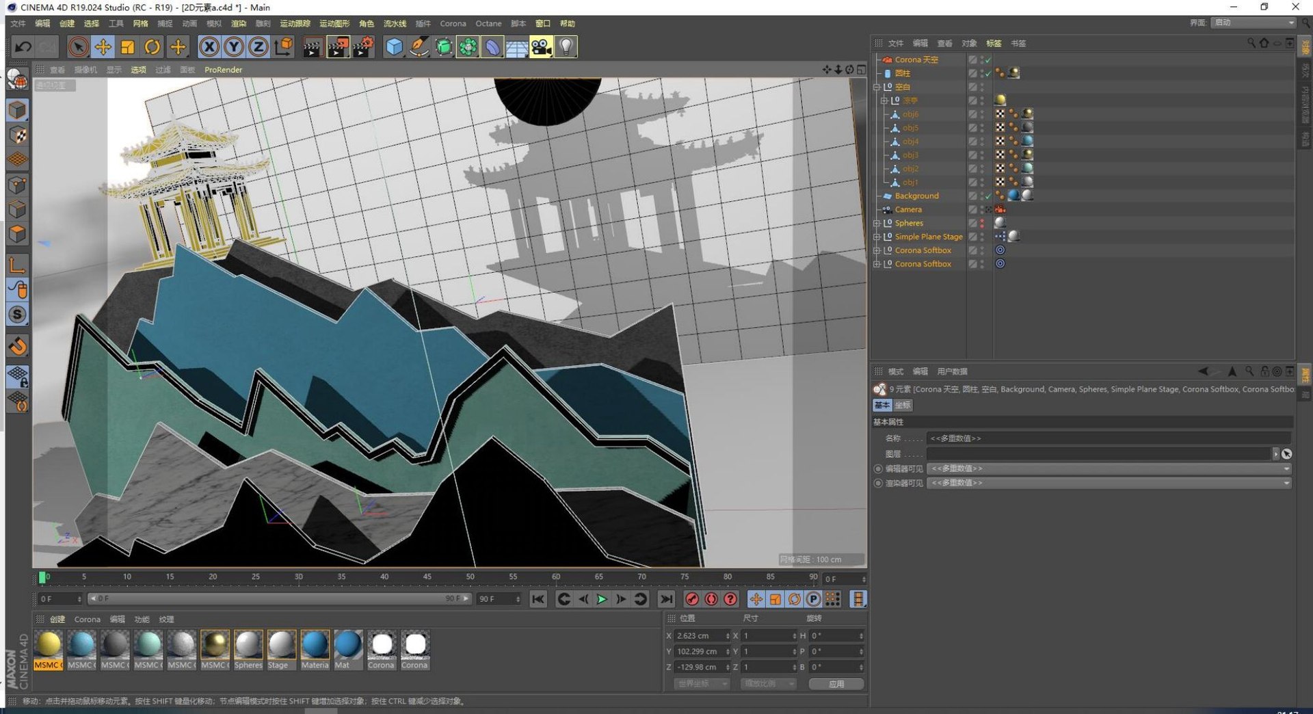Image resolution: width=1313 pixels, height=714 pixels.
Task: Click the Live Selection tool
Action: click(x=78, y=47)
